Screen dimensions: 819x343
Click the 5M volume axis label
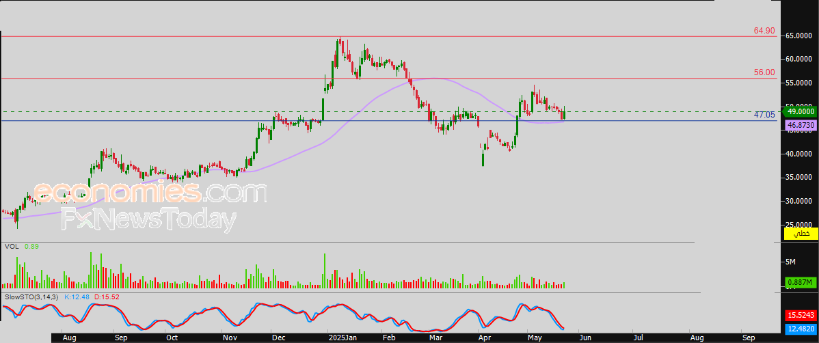[790, 262]
